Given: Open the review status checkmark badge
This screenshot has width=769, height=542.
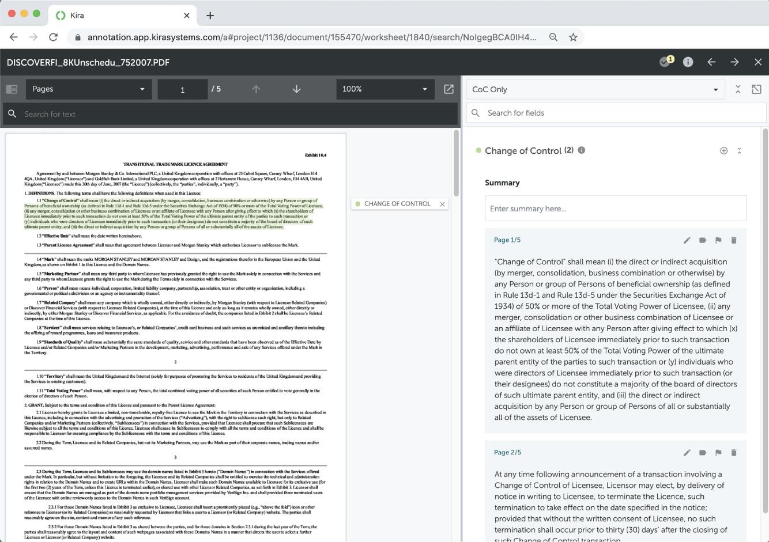Looking at the screenshot, I should [x=666, y=62].
